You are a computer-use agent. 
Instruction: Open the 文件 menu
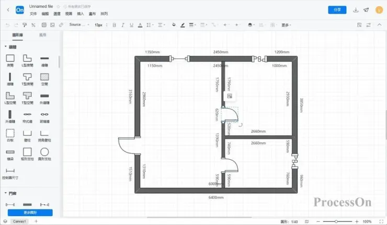coord(33,14)
